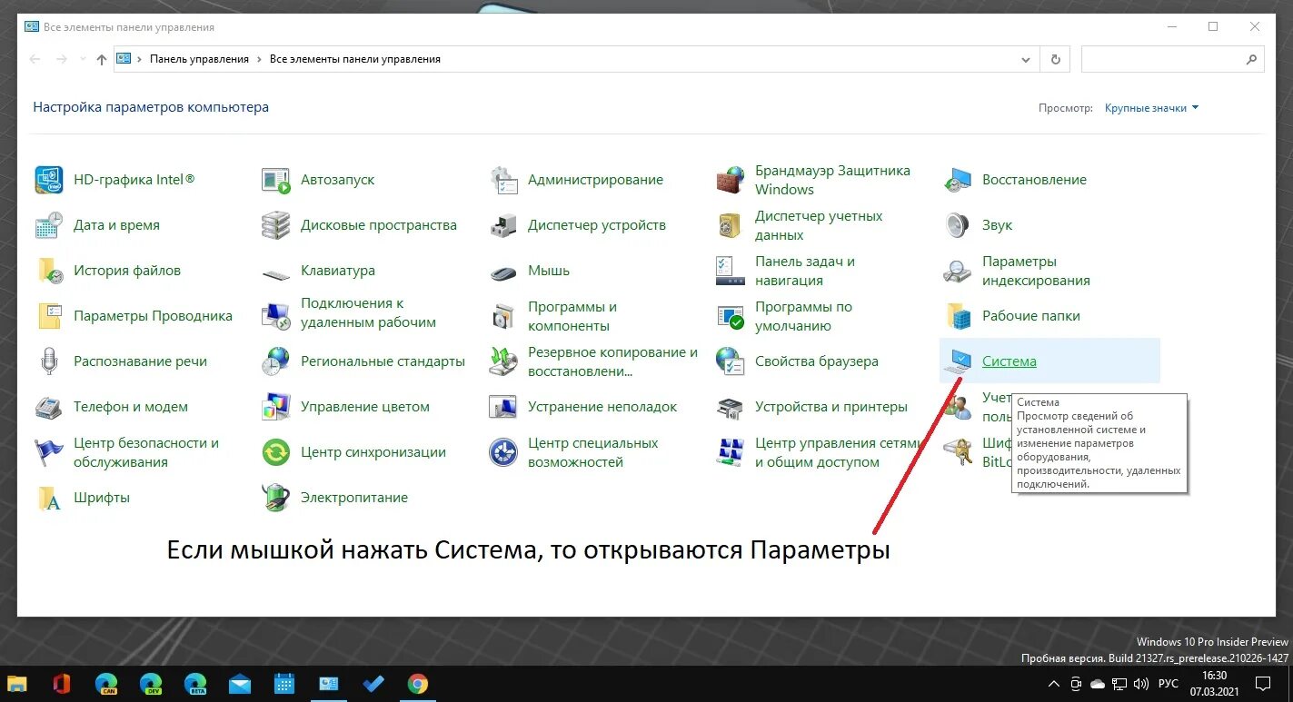The height and width of the screenshot is (702, 1293).
Task: Open File Explorer from the taskbar
Action: click(x=17, y=684)
